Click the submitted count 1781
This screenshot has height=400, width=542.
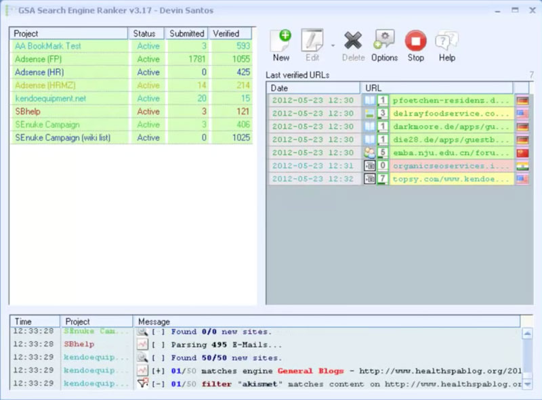[x=197, y=59]
